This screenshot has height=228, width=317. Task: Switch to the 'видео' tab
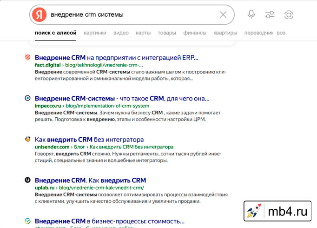pyautogui.click(x=121, y=33)
